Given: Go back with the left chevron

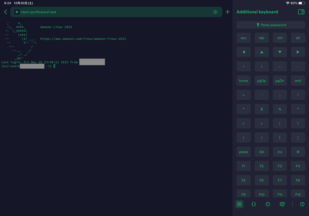Looking at the screenshot, I should [5, 12].
